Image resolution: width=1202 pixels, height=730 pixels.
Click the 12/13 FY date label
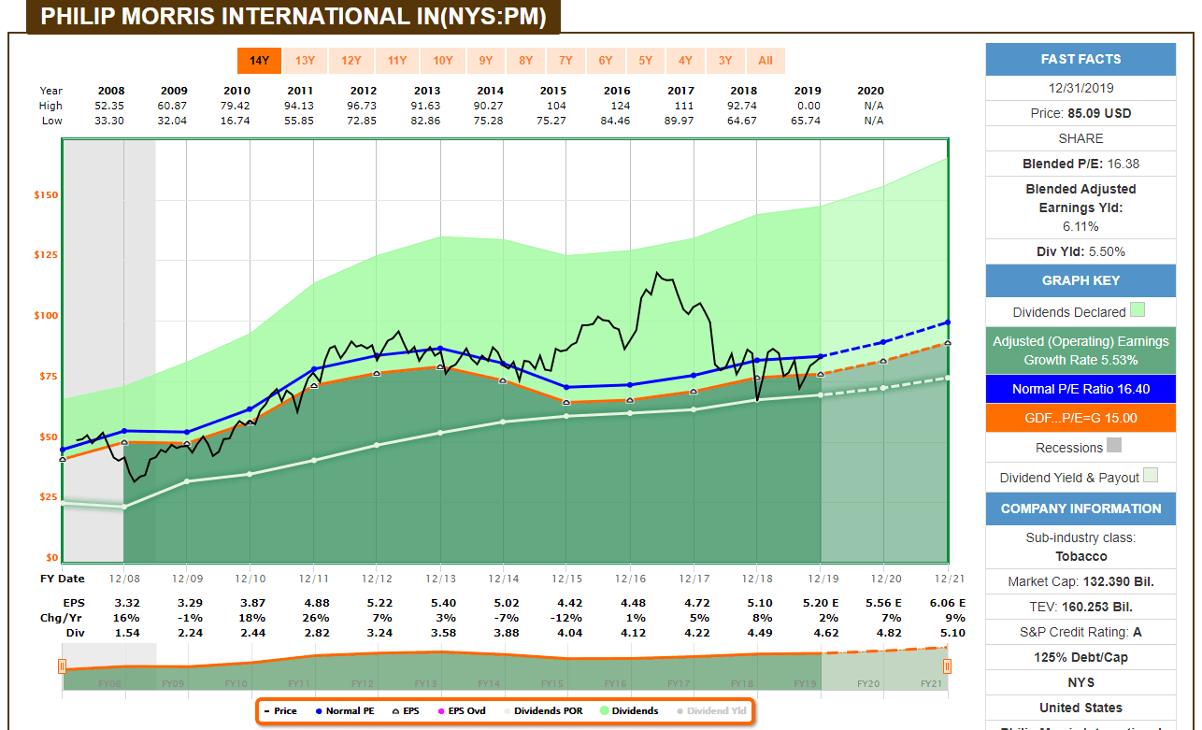point(440,579)
